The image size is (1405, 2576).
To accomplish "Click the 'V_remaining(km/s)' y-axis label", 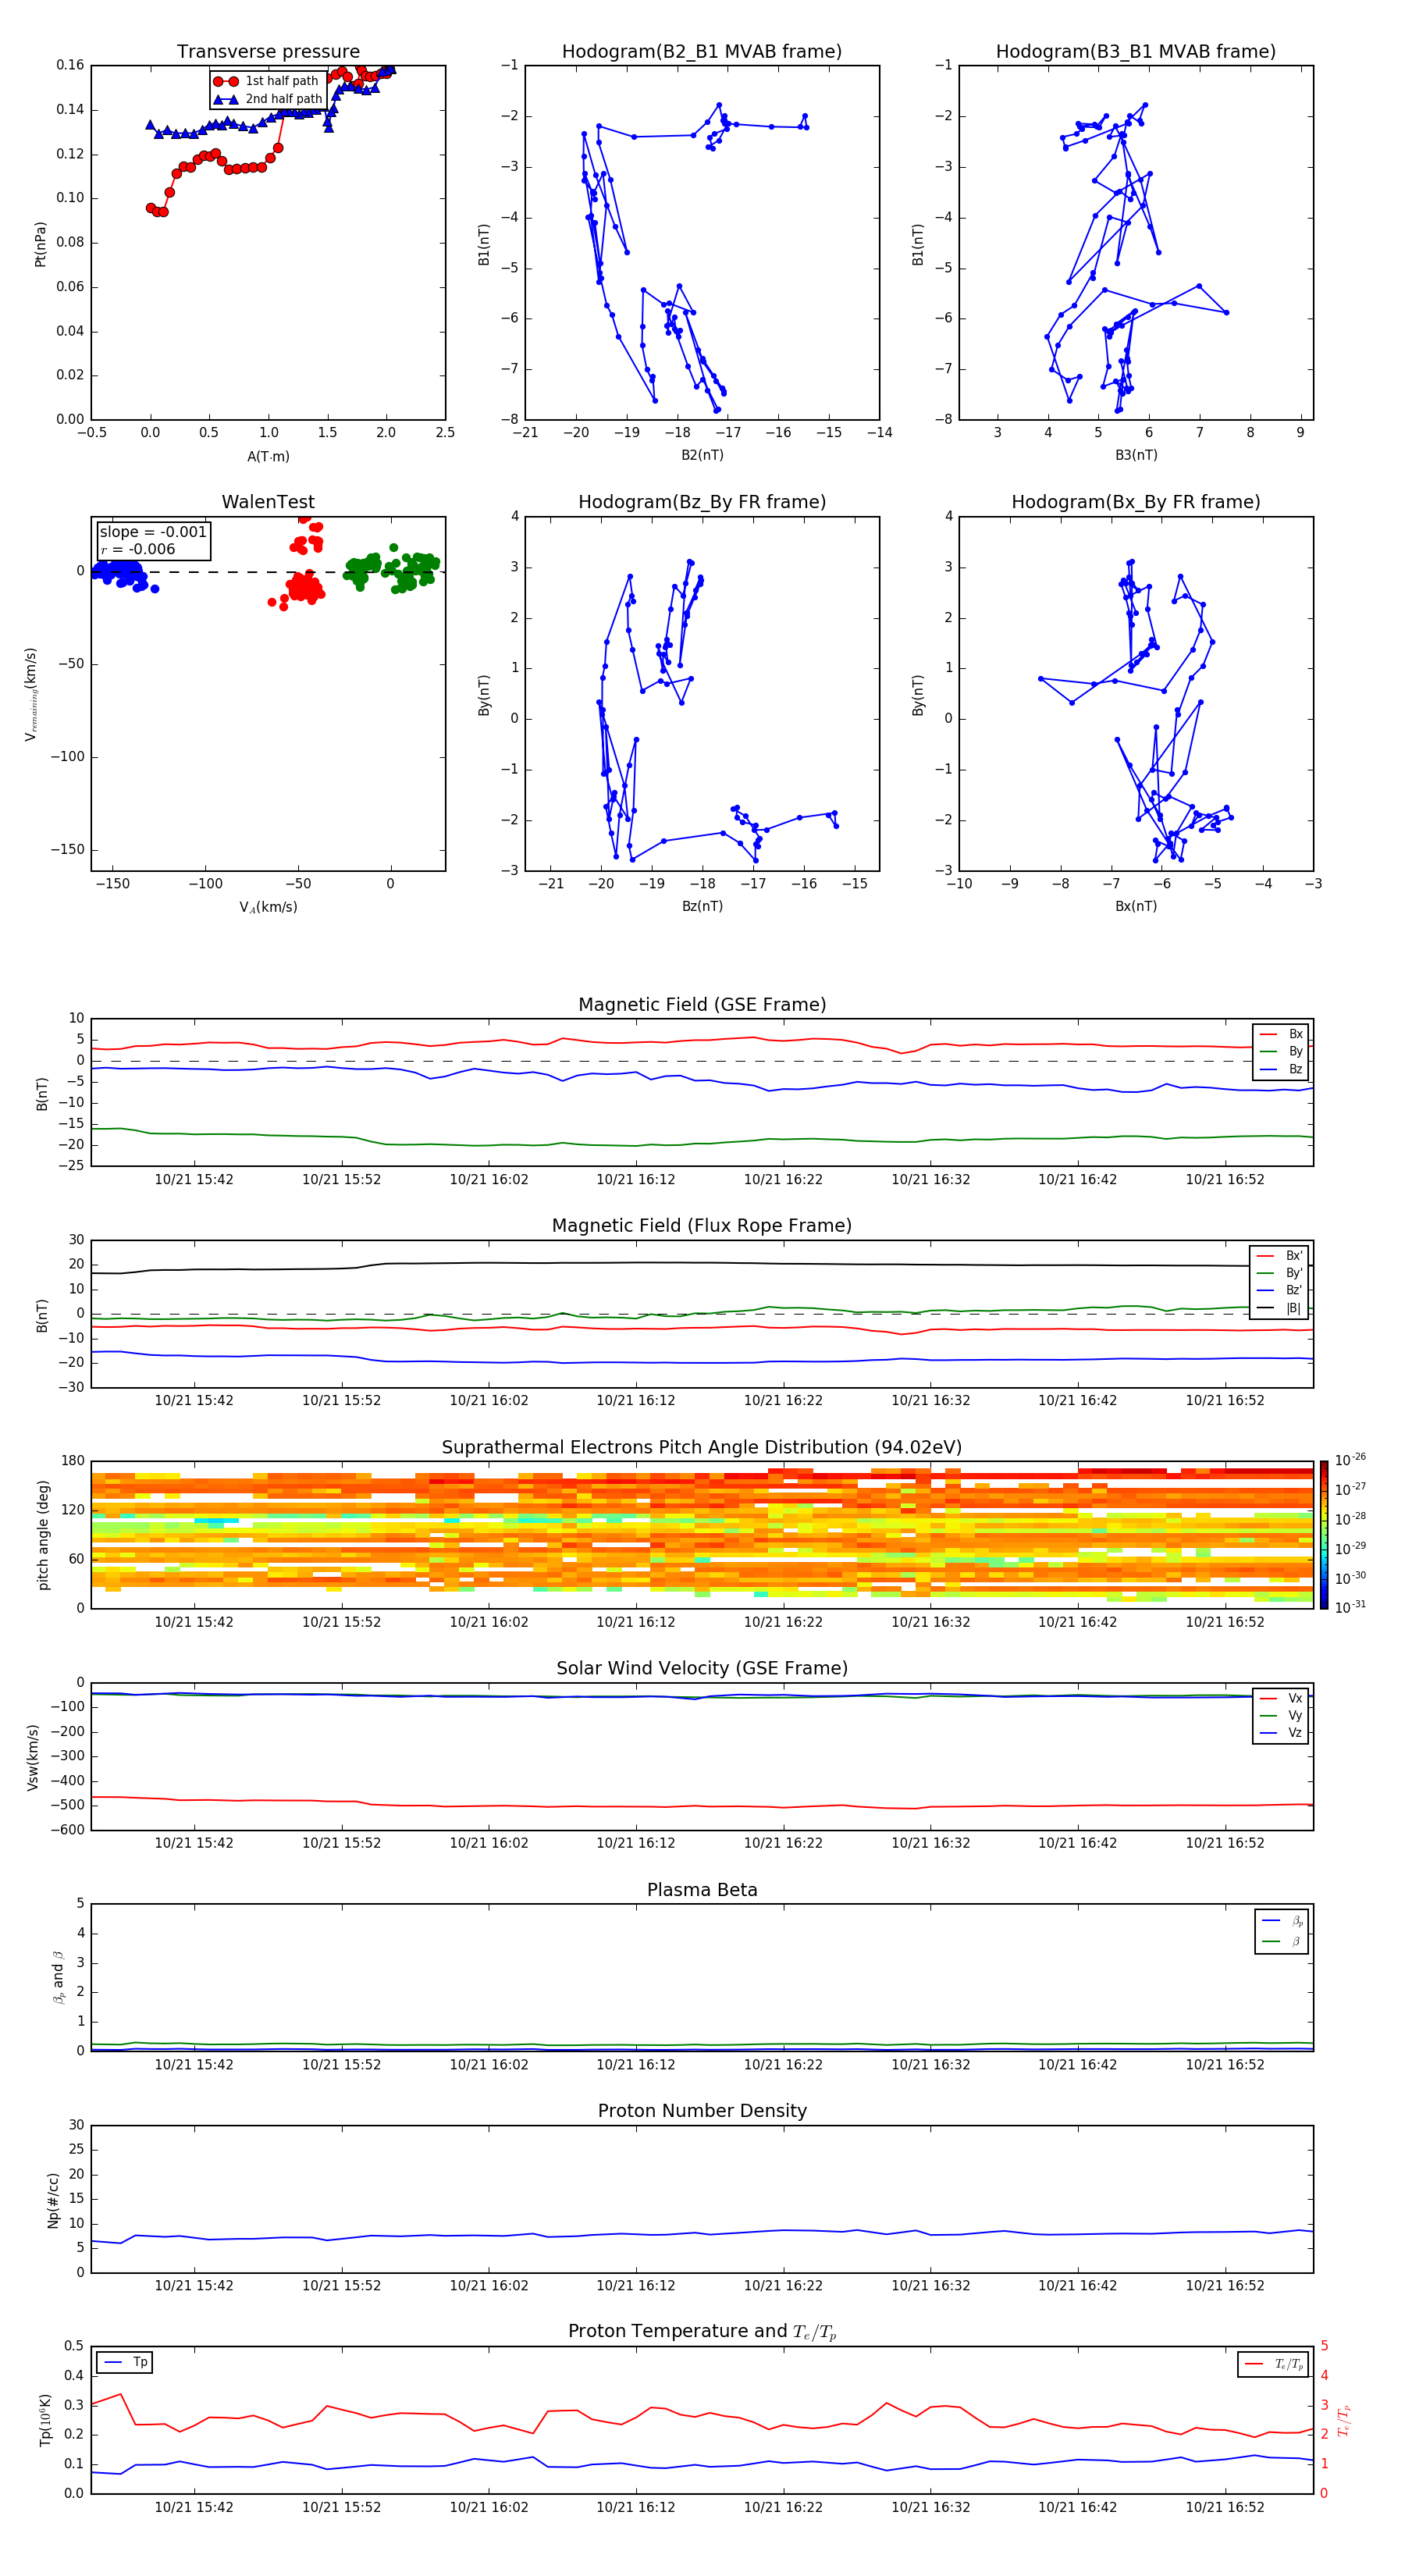I will coord(31,694).
